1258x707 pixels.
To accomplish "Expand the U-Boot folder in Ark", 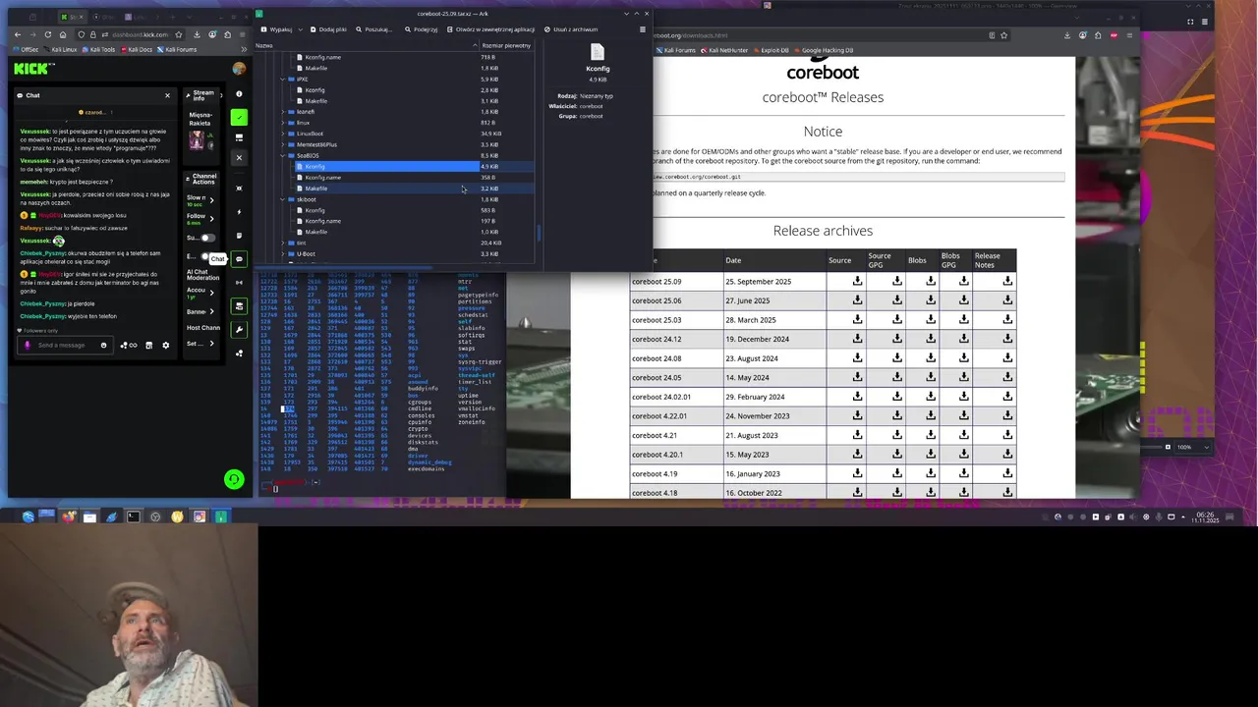I will pyautogui.click(x=283, y=254).
